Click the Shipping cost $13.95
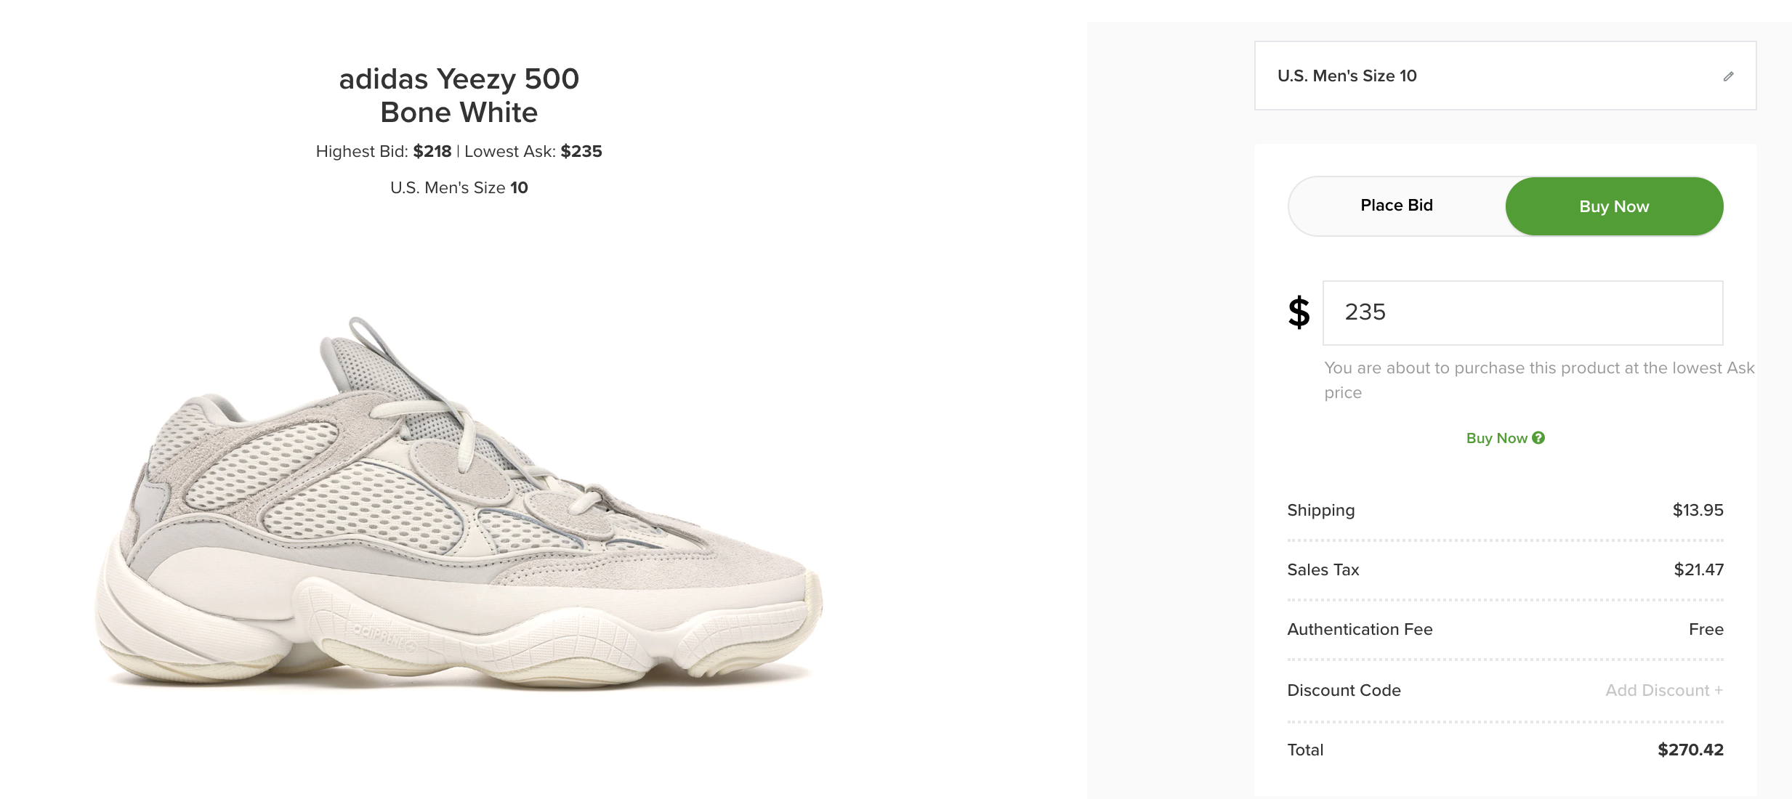The image size is (1792, 799). (x=1698, y=510)
